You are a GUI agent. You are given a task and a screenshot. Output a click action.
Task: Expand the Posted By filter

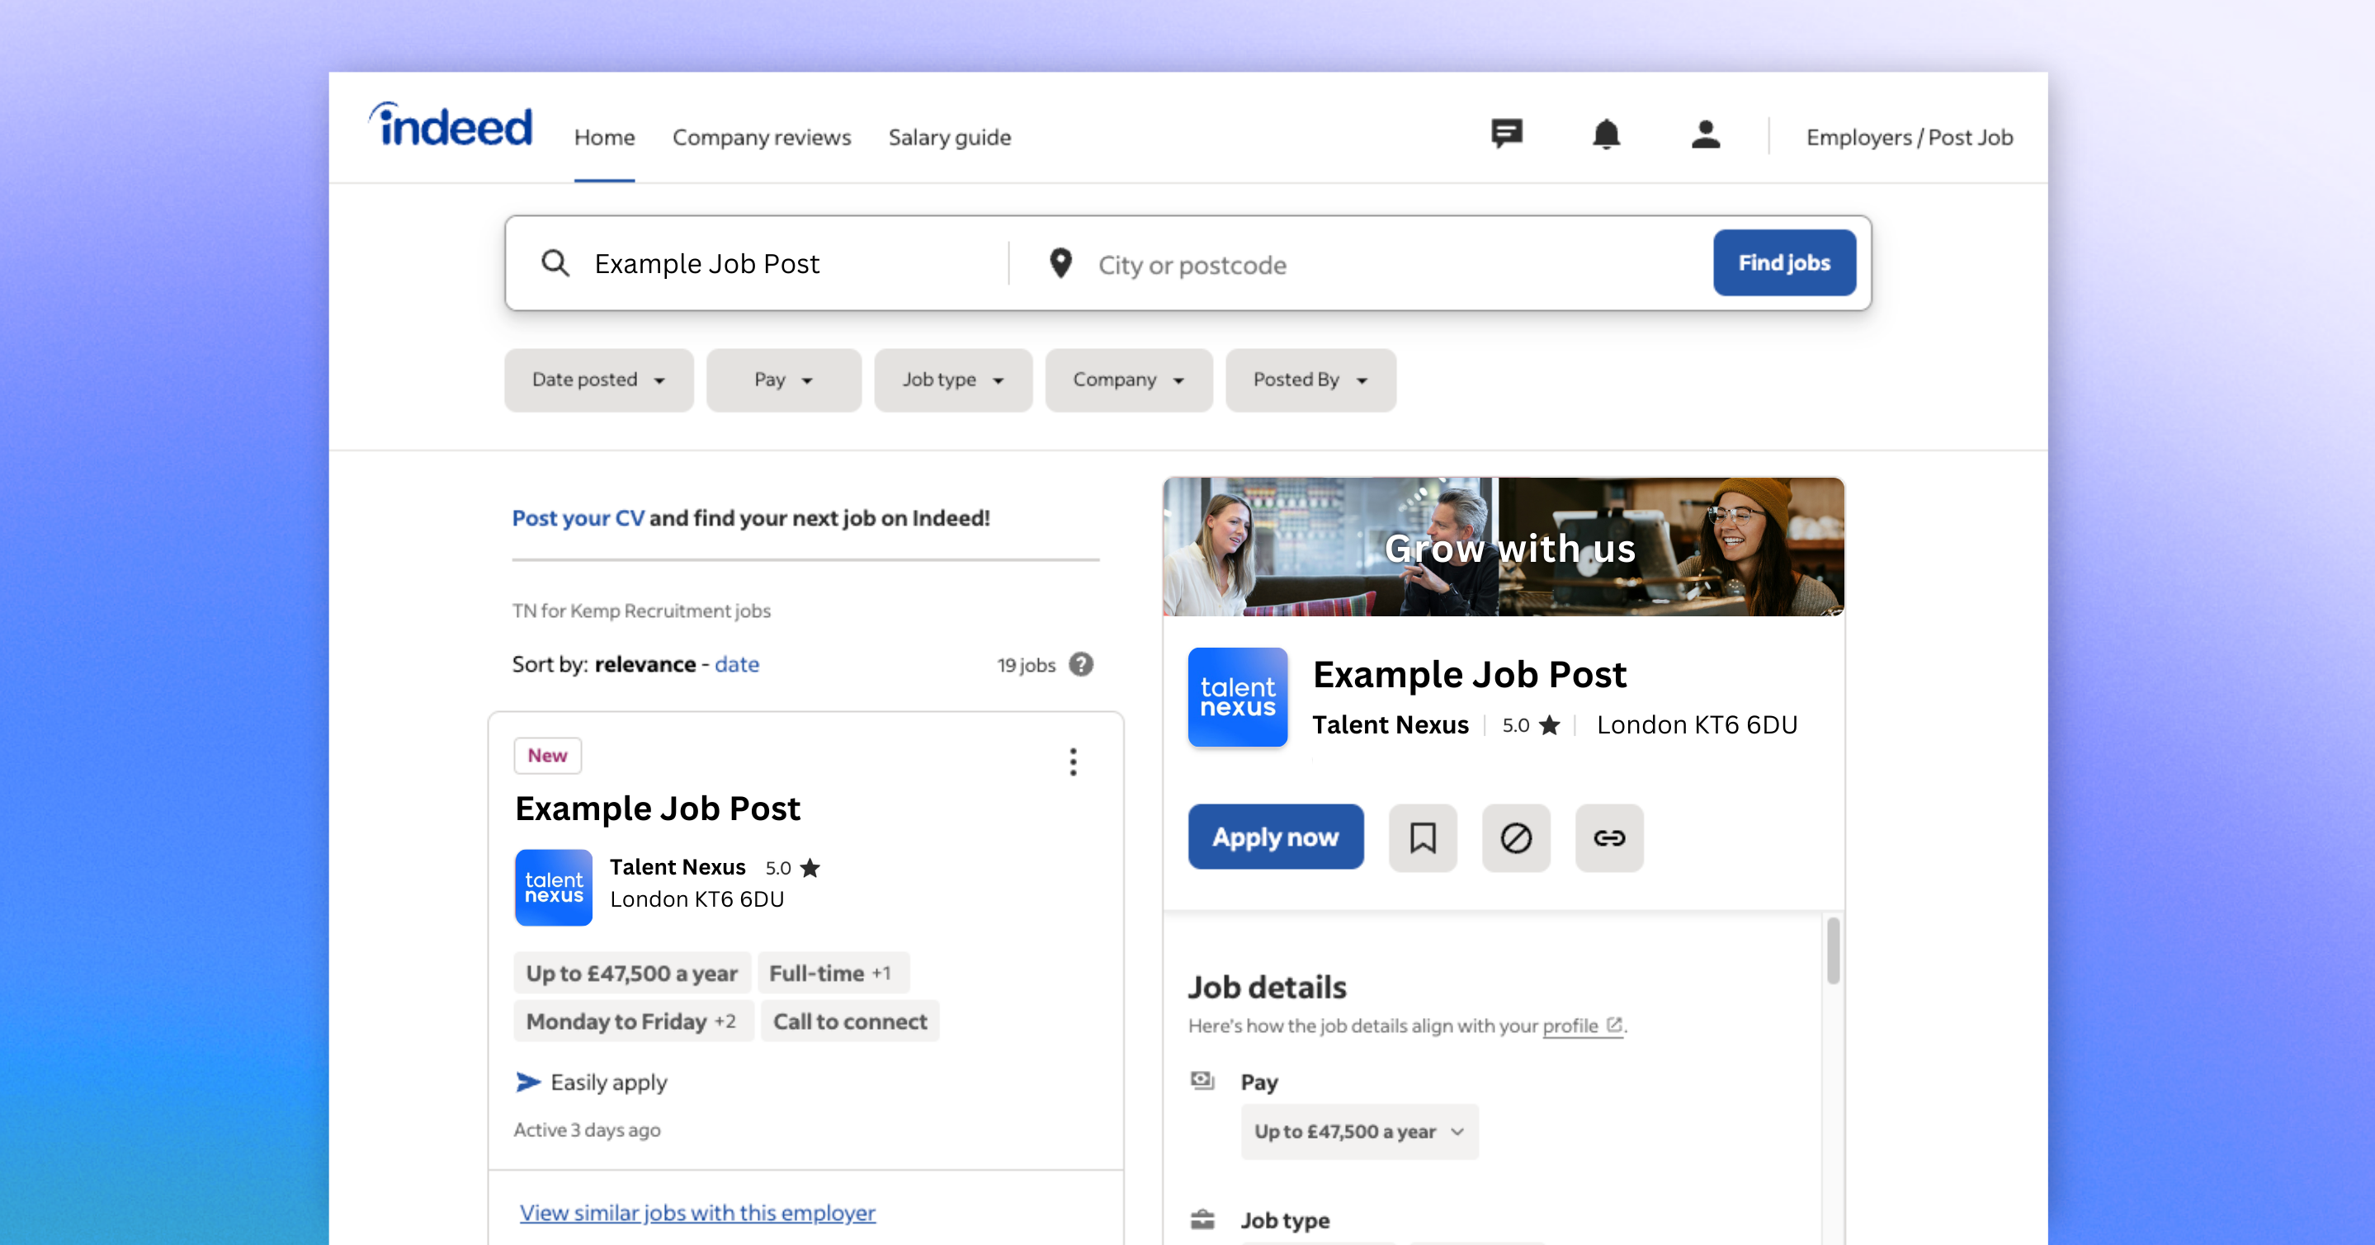pyautogui.click(x=1309, y=380)
